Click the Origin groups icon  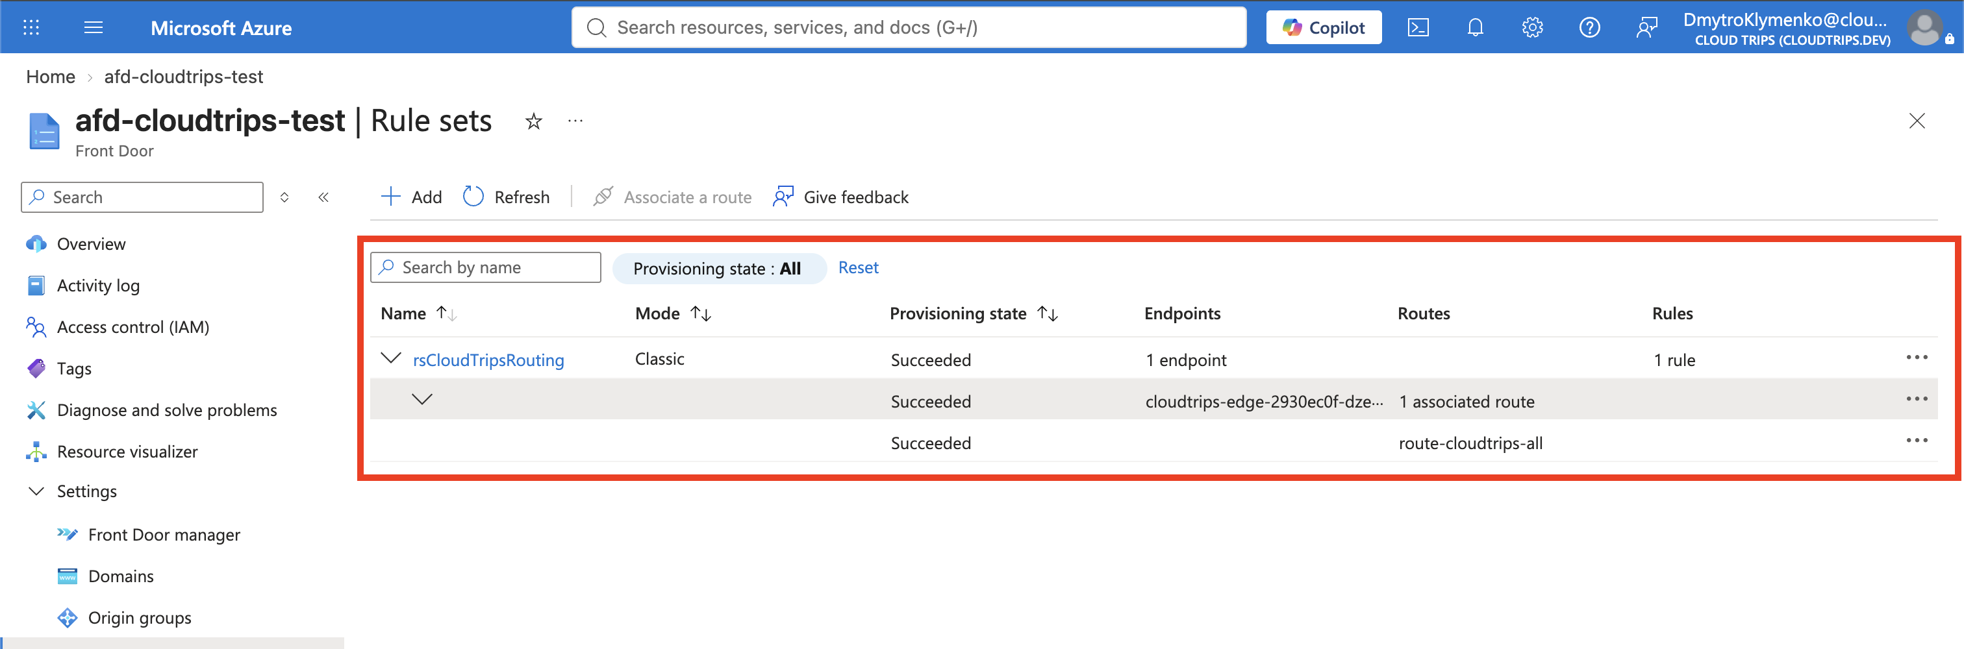pyautogui.click(x=67, y=618)
